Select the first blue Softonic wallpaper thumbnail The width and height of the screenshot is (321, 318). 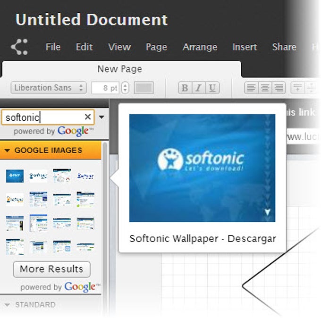(15, 176)
